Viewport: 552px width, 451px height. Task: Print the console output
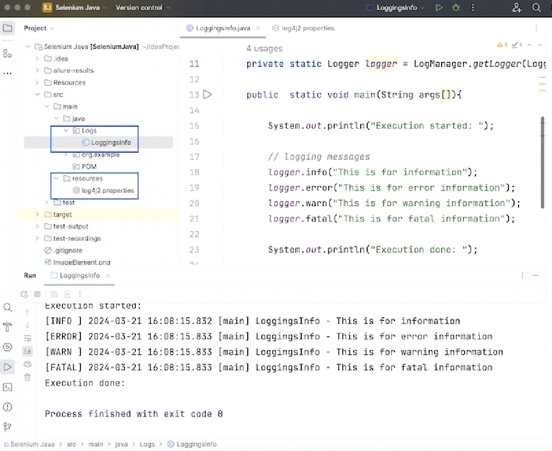click(x=27, y=364)
